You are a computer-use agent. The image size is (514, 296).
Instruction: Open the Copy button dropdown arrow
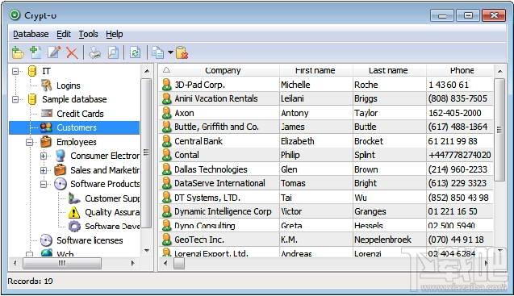pos(170,52)
